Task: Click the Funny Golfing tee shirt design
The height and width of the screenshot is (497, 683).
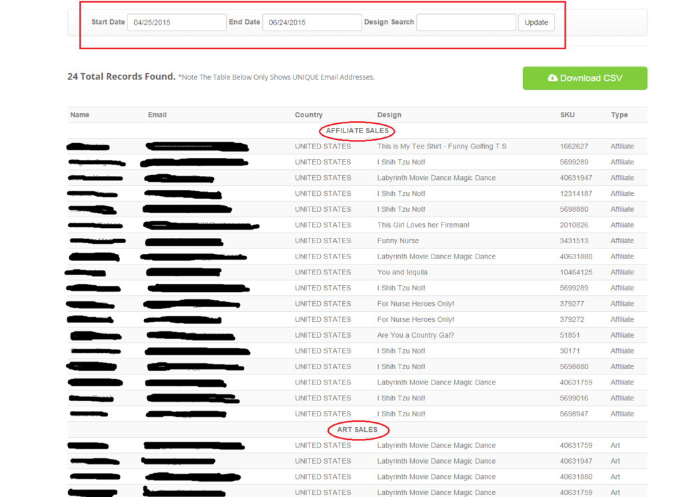Action: pos(442,147)
